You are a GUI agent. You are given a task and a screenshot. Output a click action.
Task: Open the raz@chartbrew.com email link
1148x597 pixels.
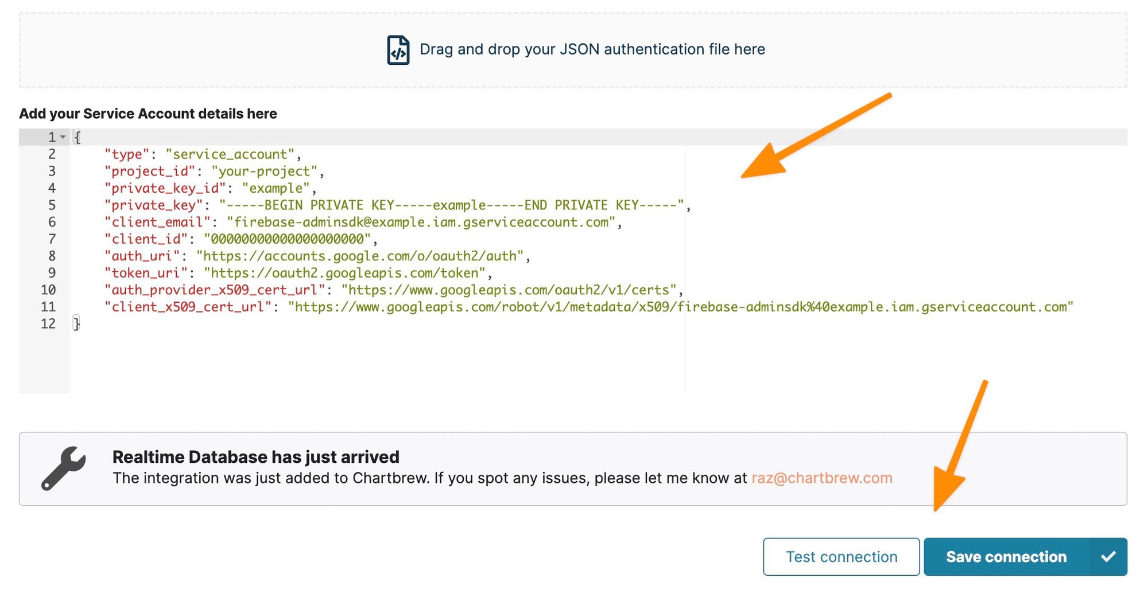pyautogui.click(x=821, y=478)
